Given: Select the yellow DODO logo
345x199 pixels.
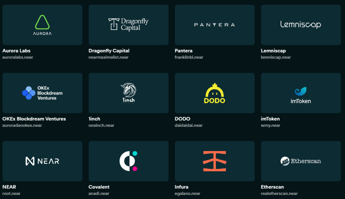Looking at the screenshot, I should [215, 93].
